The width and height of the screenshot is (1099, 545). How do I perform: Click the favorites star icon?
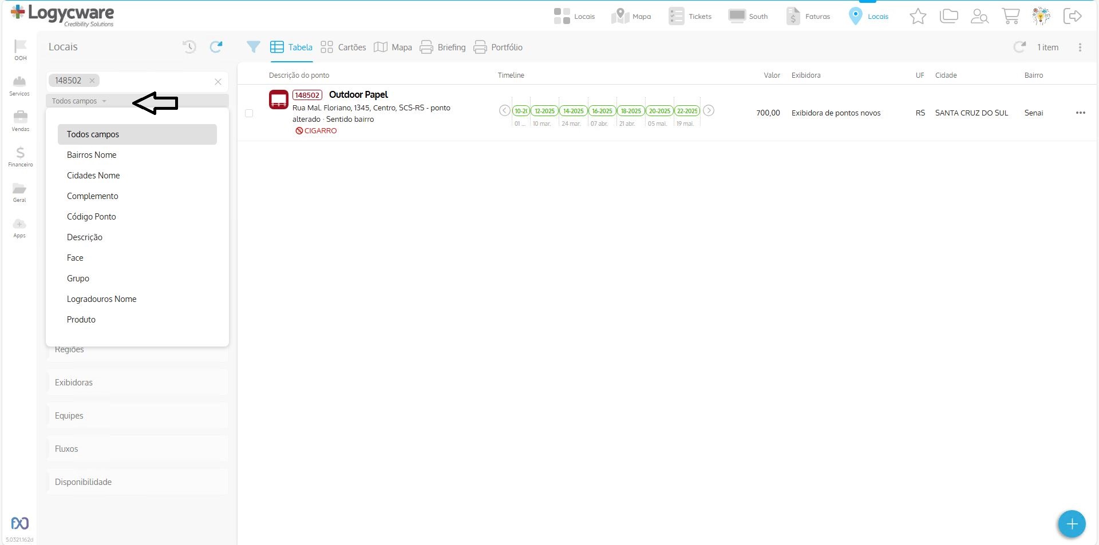[918, 17]
